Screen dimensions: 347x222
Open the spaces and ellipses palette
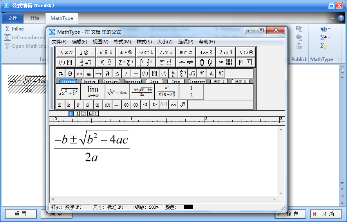(x=86, y=52)
